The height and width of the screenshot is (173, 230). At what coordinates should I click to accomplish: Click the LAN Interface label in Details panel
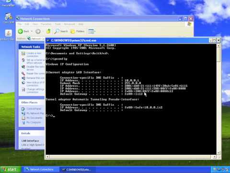(30, 141)
